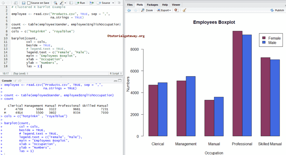Click the Clerical axis label
Screen dimensions: 286x155
click(158, 144)
